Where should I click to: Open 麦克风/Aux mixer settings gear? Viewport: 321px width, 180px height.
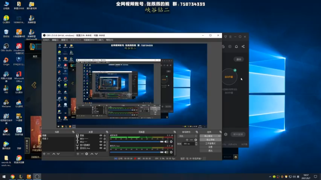coord(171,152)
